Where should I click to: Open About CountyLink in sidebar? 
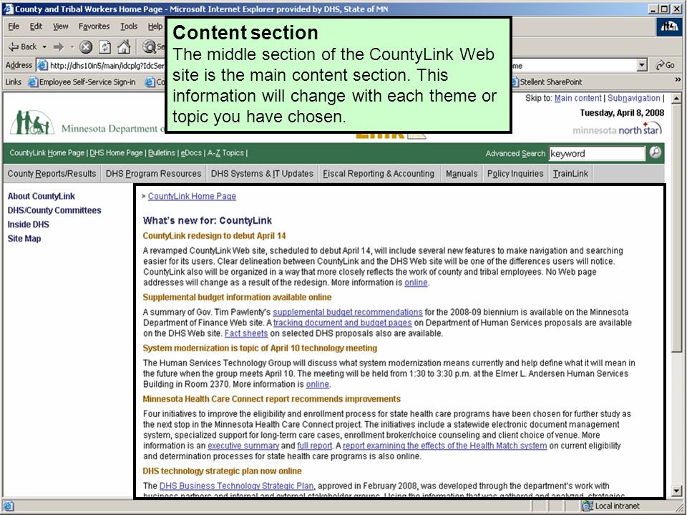(42, 196)
